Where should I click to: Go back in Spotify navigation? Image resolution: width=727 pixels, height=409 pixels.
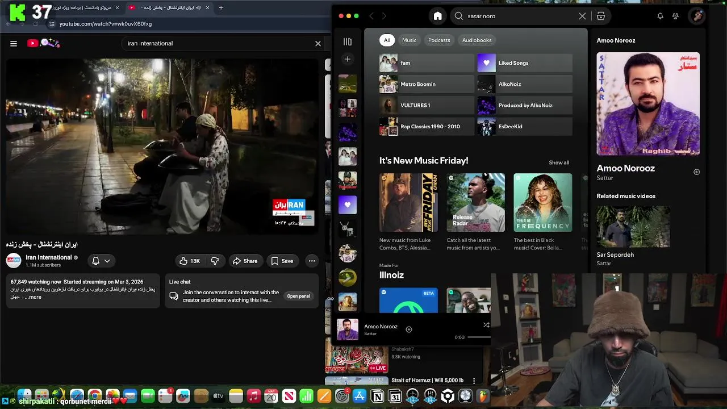[x=371, y=16]
